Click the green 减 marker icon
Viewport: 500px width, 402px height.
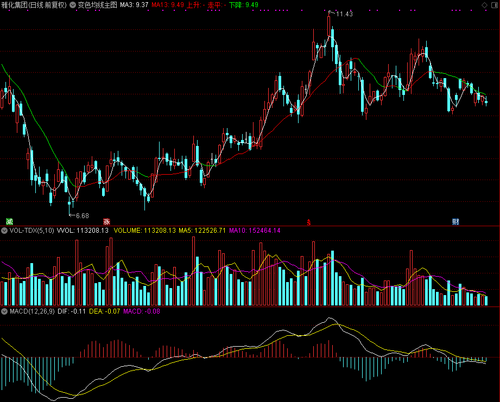(x=10, y=222)
